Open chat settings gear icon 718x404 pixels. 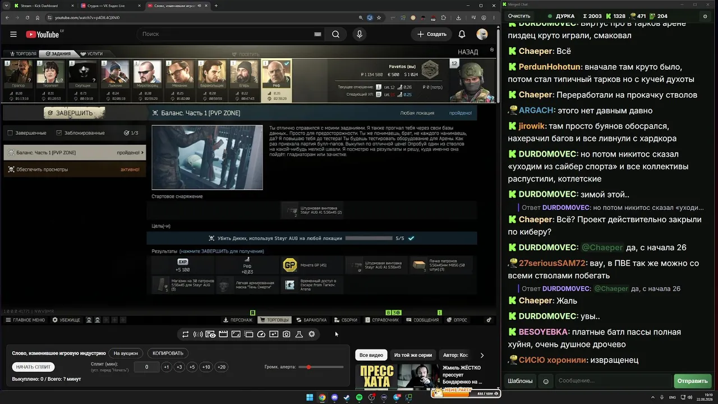(705, 16)
